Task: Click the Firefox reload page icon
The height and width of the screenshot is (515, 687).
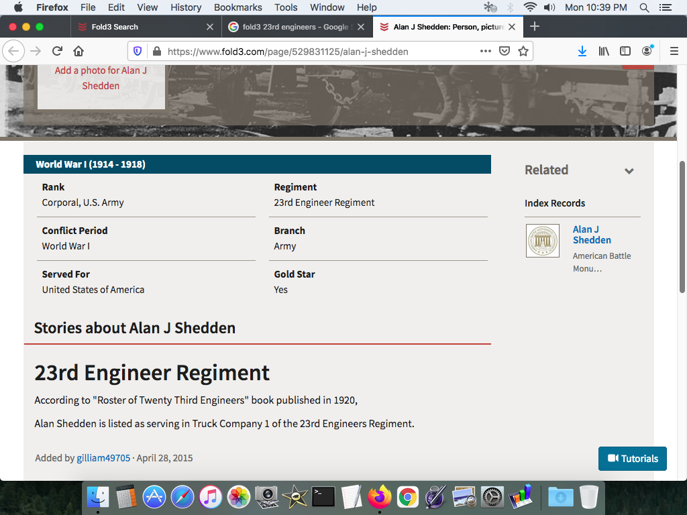Action: coord(58,51)
